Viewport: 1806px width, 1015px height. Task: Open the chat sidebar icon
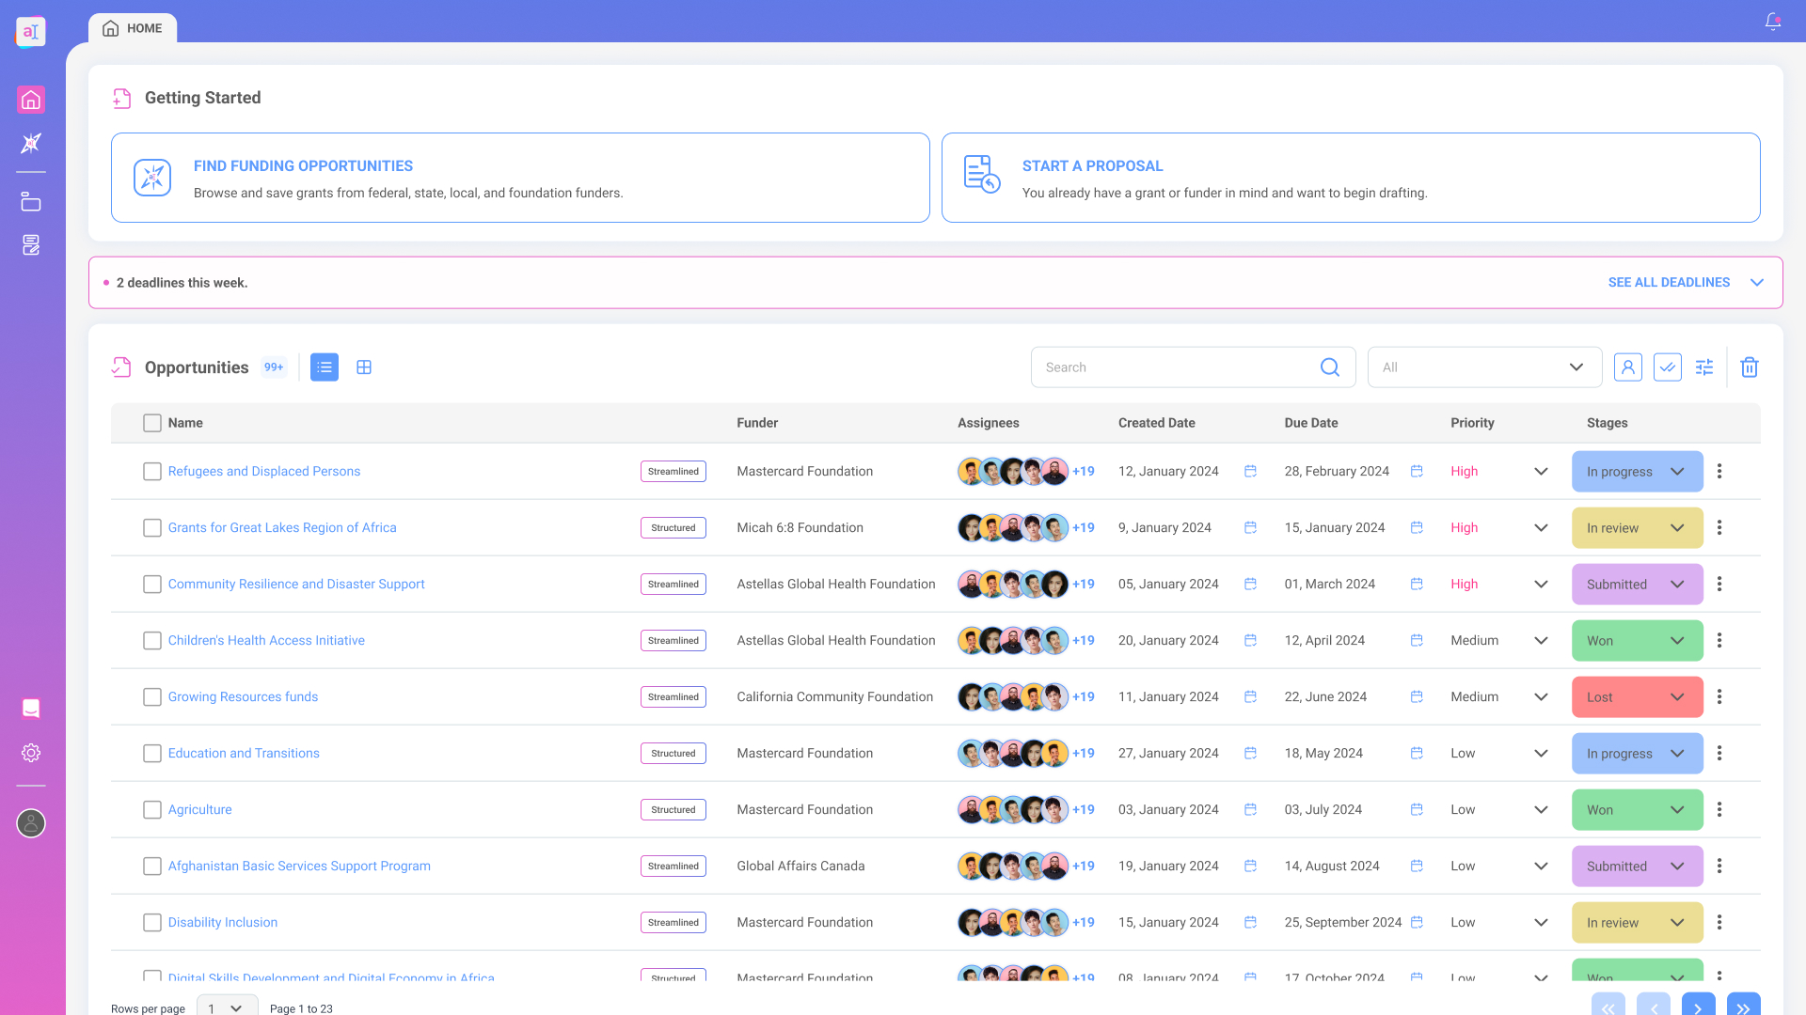coord(31,709)
